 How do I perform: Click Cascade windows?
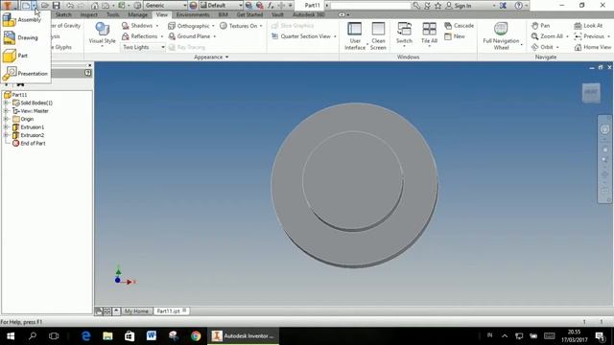point(459,26)
